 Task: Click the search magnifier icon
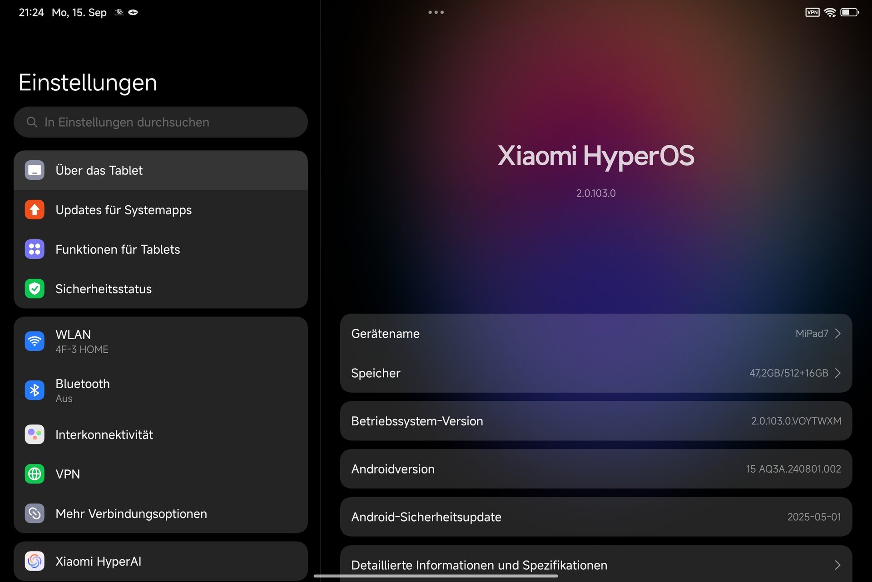point(32,122)
